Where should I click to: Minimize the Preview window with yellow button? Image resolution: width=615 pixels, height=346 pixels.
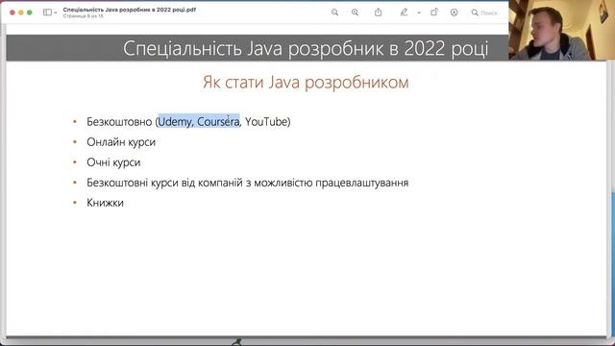(x=21, y=12)
